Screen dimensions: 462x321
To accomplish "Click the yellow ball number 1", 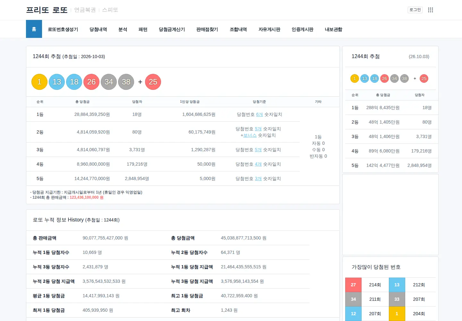I will coord(39,82).
